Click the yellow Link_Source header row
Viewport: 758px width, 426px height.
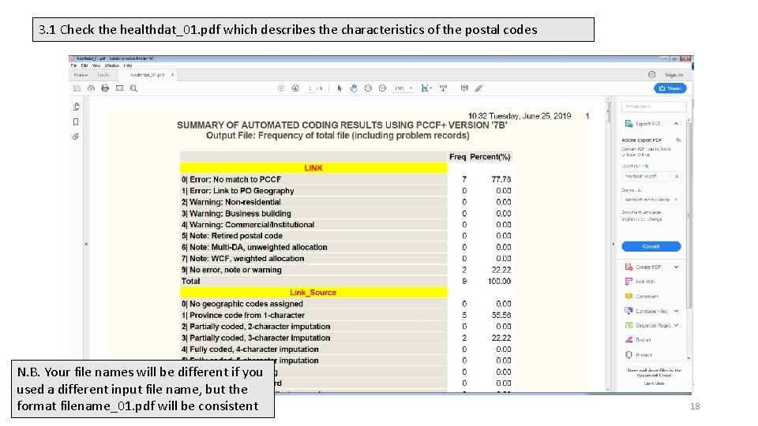coord(313,292)
